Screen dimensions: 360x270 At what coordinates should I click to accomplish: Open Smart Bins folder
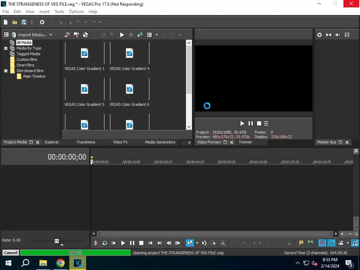tap(25, 65)
